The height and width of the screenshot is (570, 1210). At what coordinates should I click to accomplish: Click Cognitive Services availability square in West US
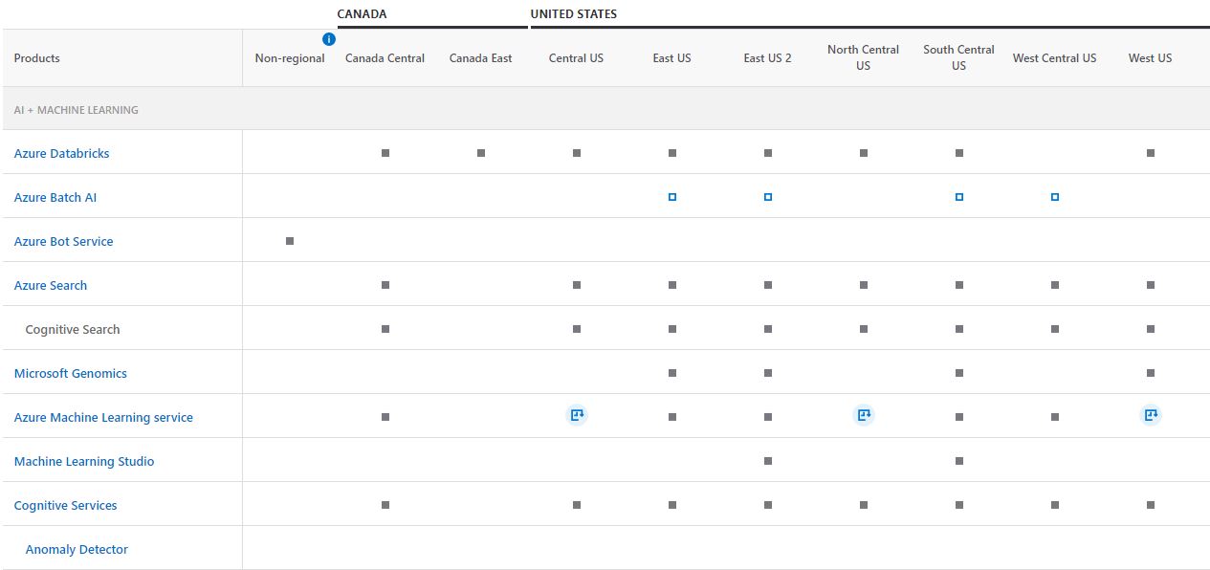click(x=1150, y=503)
